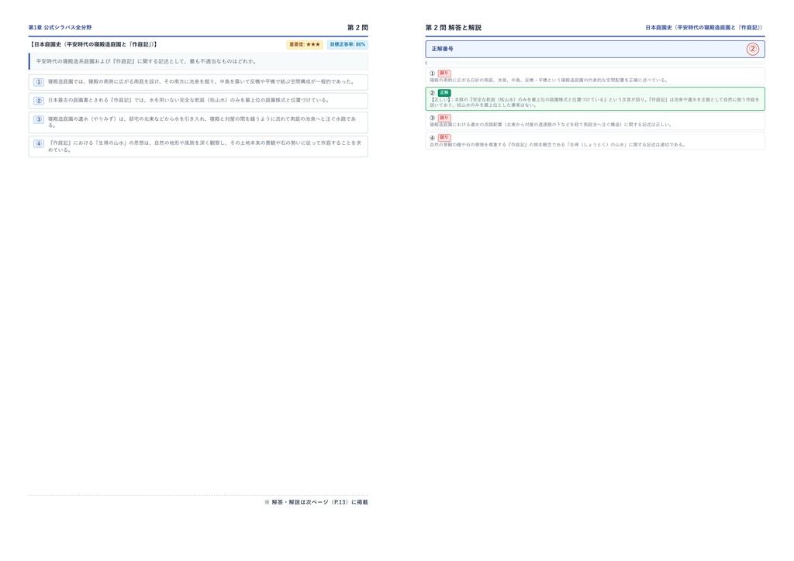Click the explanation text starting 自然の景観の趣や石の環境

coord(558,145)
